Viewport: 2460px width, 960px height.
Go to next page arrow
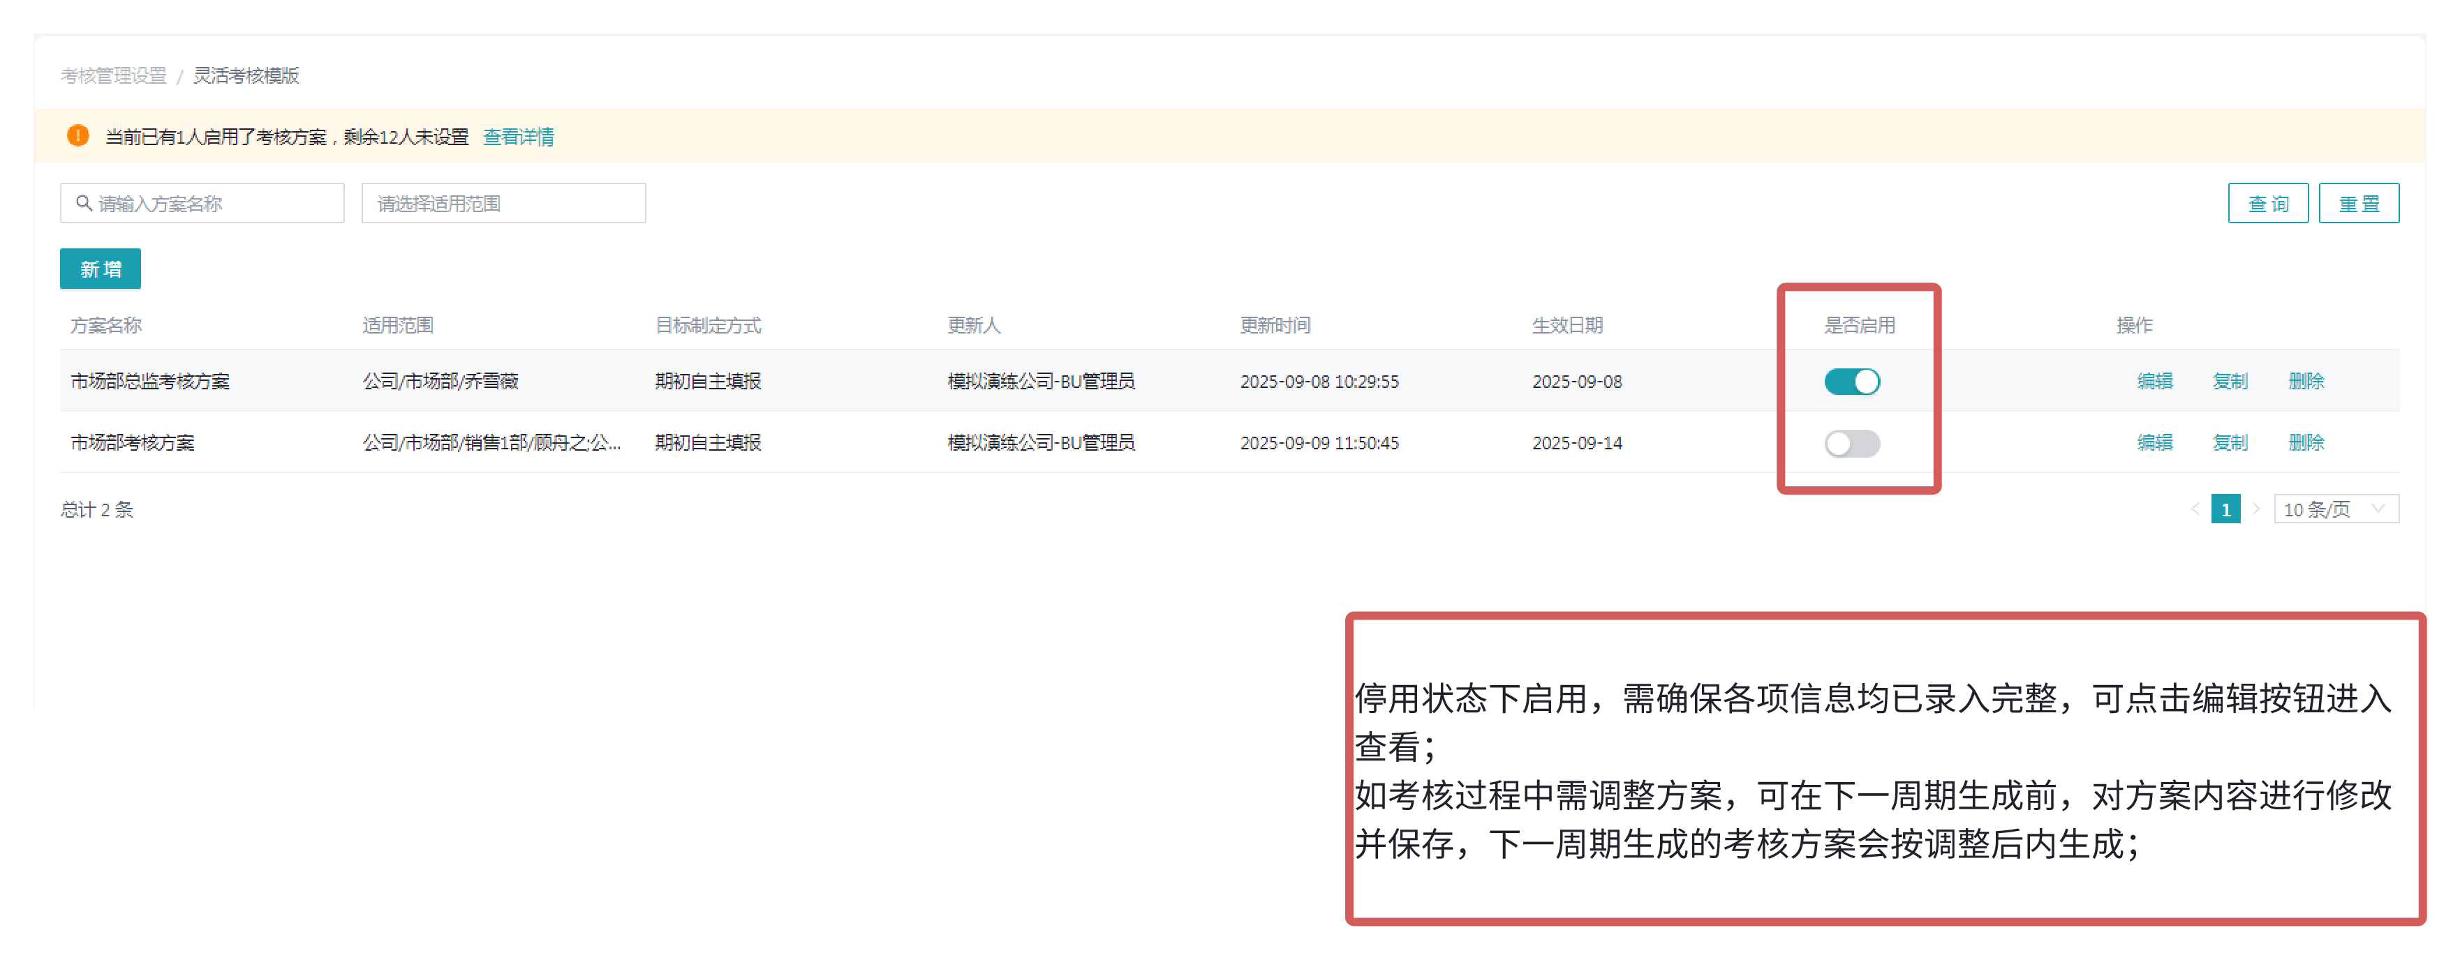coord(2255,509)
